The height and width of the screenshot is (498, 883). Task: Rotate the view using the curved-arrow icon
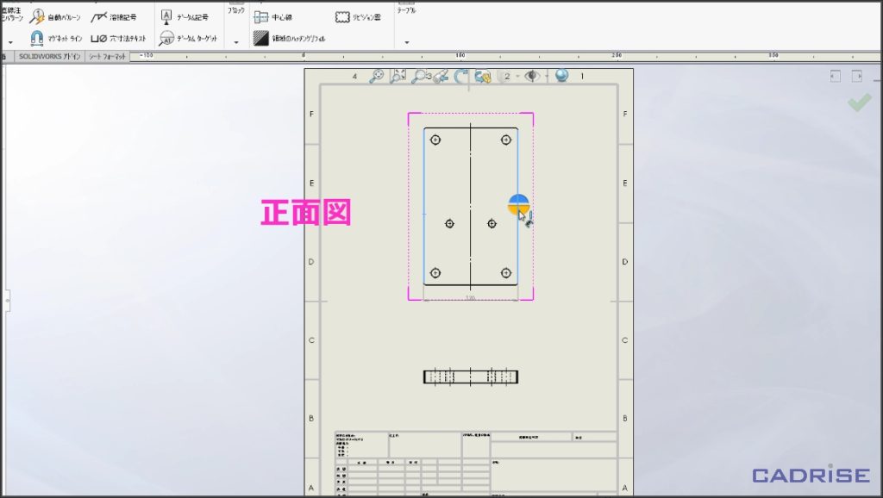click(461, 76)
